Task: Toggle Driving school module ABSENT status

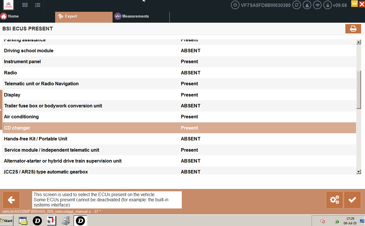Action: coord(190,51)
